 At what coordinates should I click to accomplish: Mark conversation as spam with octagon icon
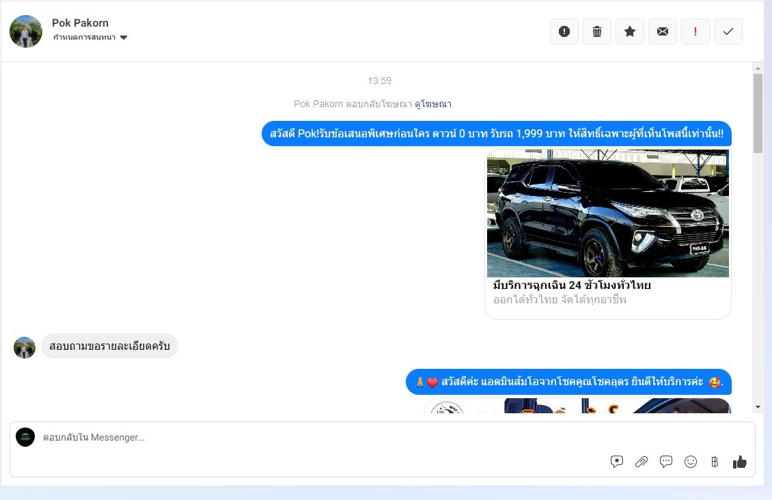[x=564, y=31]
